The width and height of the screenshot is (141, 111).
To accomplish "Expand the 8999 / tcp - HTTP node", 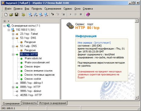I will 13,87.
